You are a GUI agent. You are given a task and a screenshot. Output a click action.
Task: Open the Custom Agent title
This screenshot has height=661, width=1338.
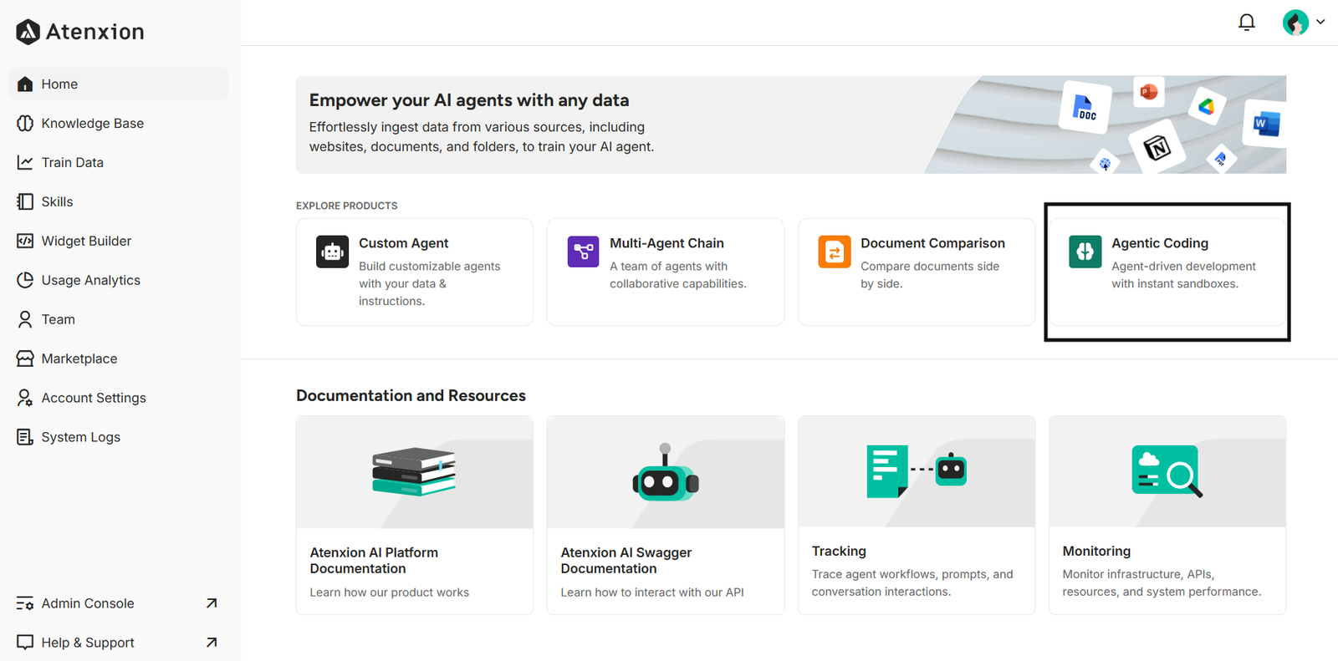pos(404,243)
